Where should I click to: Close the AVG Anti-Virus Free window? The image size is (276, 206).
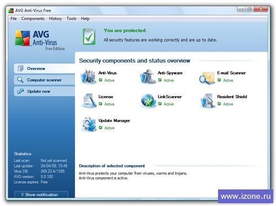[x=261, y=9]
